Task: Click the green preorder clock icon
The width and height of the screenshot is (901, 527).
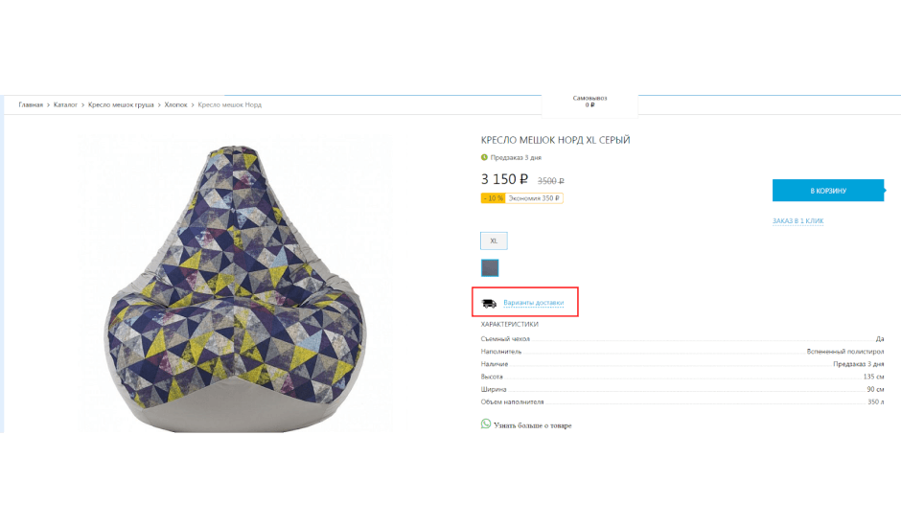Action: tap(484, 157)
